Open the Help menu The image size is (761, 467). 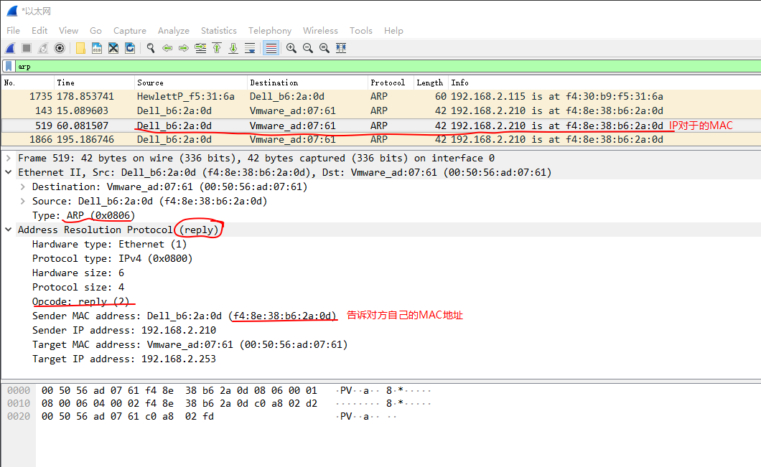click(x=393, y=31)
